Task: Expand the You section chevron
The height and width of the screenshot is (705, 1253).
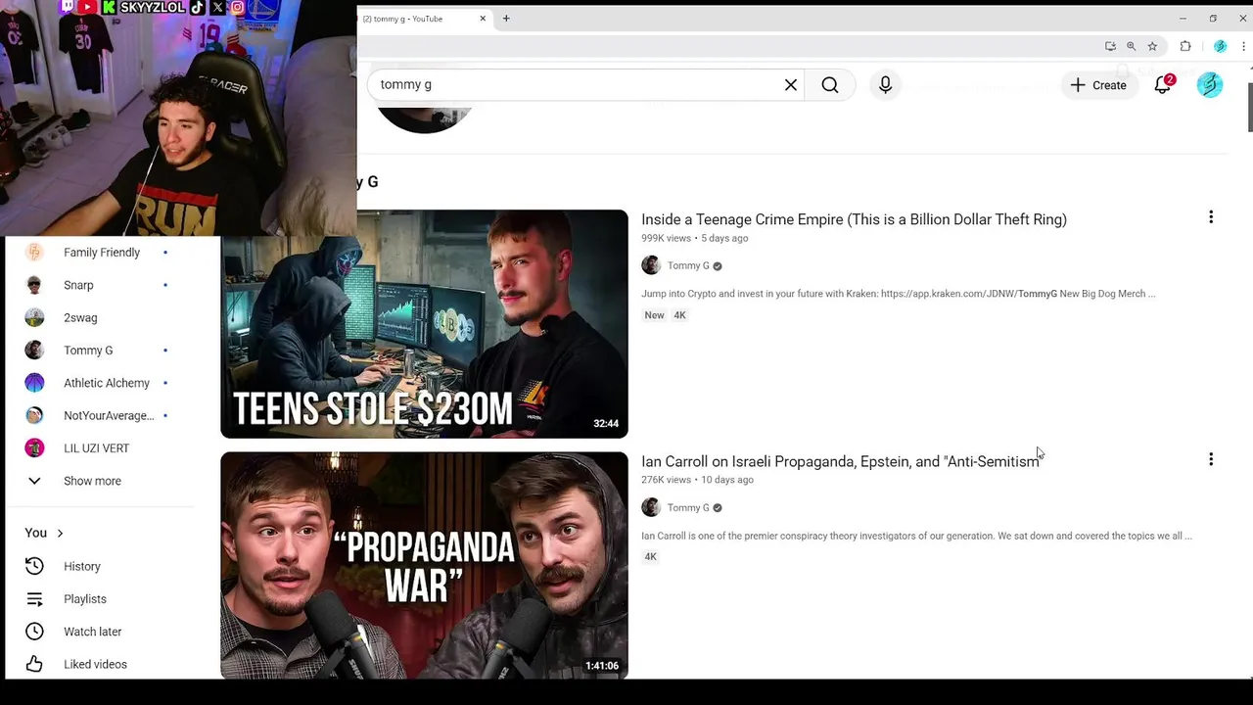Action: [x=60, y=533]
